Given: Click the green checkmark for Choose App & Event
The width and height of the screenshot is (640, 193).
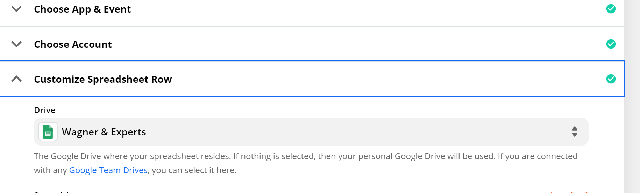Looking at the screenshot, I should tap(611, 9).
